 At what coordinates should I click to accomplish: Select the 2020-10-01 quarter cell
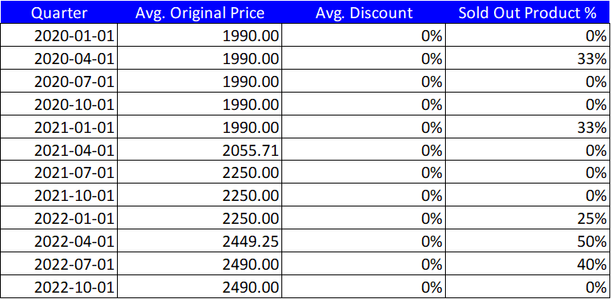tap(58, 104)
